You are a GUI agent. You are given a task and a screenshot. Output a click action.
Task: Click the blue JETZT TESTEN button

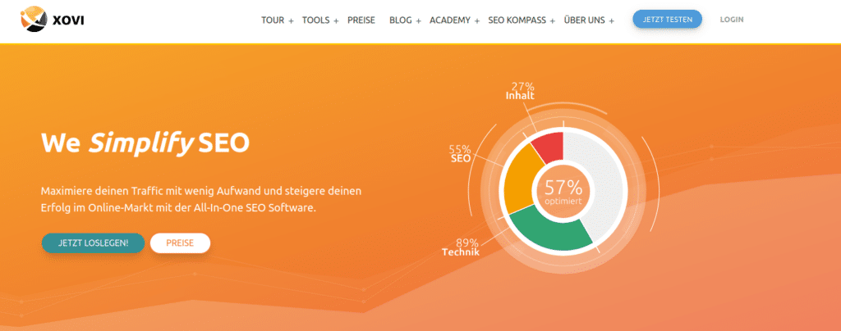pyautogui.click(x=667, y=19)
